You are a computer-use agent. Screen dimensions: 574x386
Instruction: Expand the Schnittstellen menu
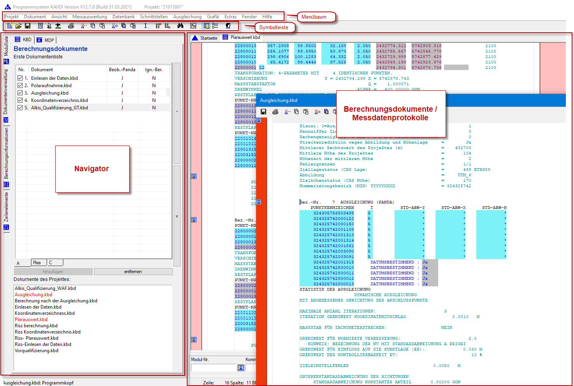(154, 17)
